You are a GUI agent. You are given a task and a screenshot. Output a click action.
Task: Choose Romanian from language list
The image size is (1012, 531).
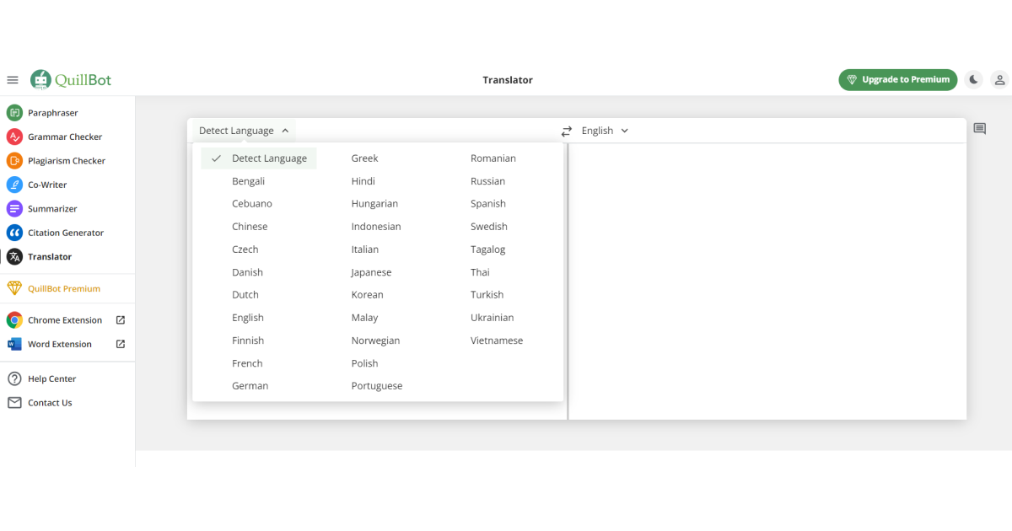(x=493, y=158)
